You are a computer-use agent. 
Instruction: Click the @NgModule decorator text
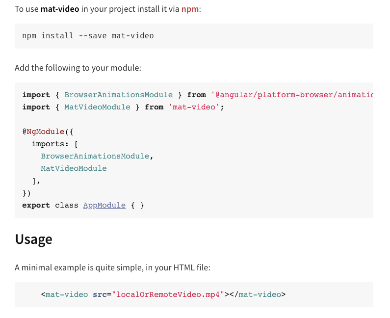click(43, 132)
